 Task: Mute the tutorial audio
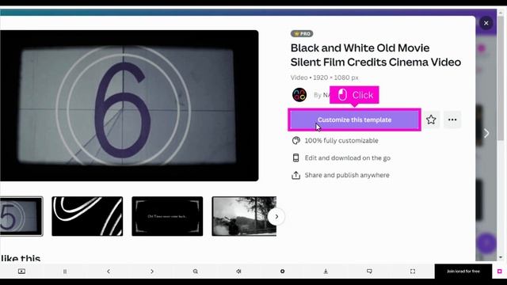click(x=238, y=271)
